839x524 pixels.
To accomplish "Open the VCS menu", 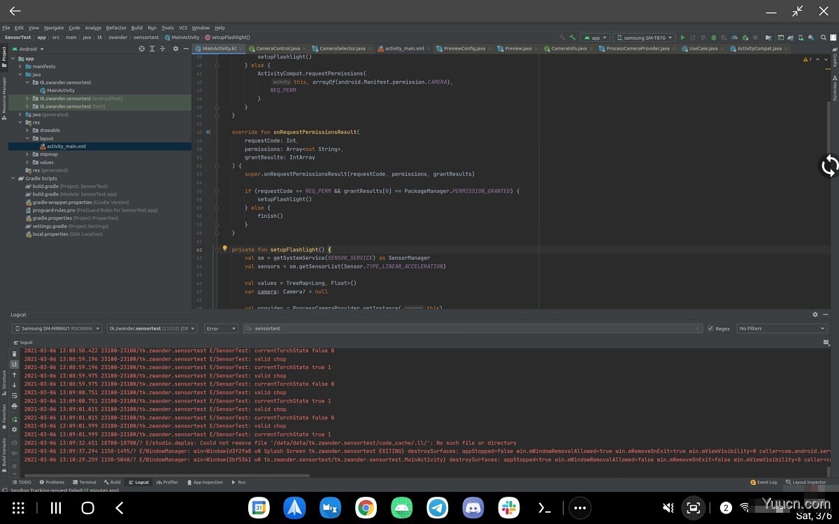I will [182, 28].
